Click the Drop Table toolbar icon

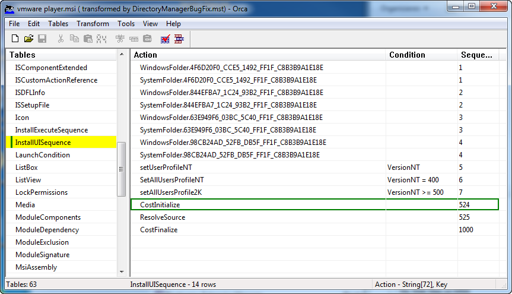(x=148, y=39)
